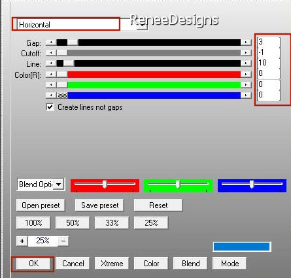Open the Horizontal direction dropdown
This screenshot has height=278, width=291.
click(x=143, y=24)
